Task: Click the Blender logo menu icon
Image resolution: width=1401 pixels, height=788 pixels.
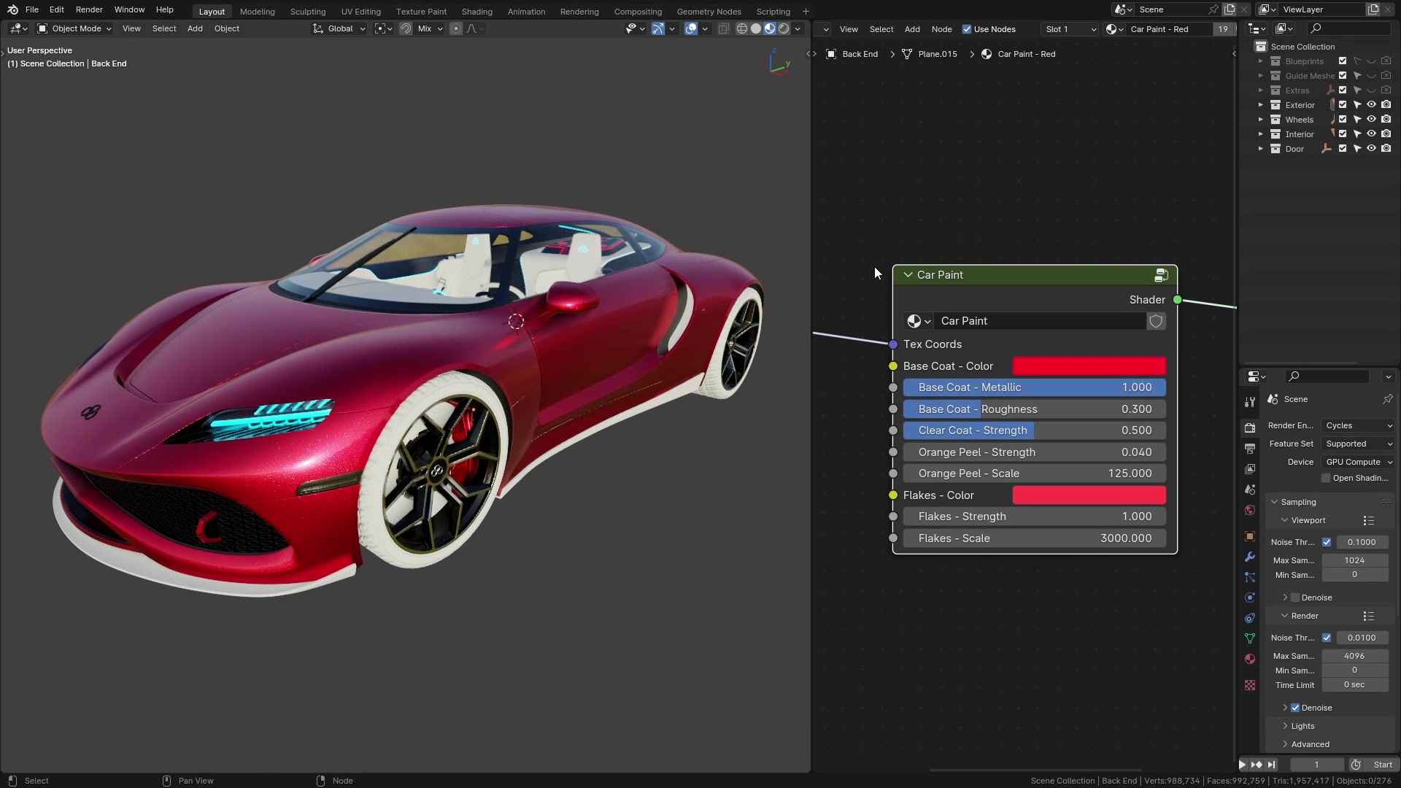Action: click(x=12, y=9)
